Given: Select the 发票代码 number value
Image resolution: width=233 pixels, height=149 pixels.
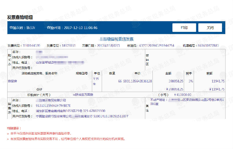Looking at the screenshot, I should [x=31, y=46].
